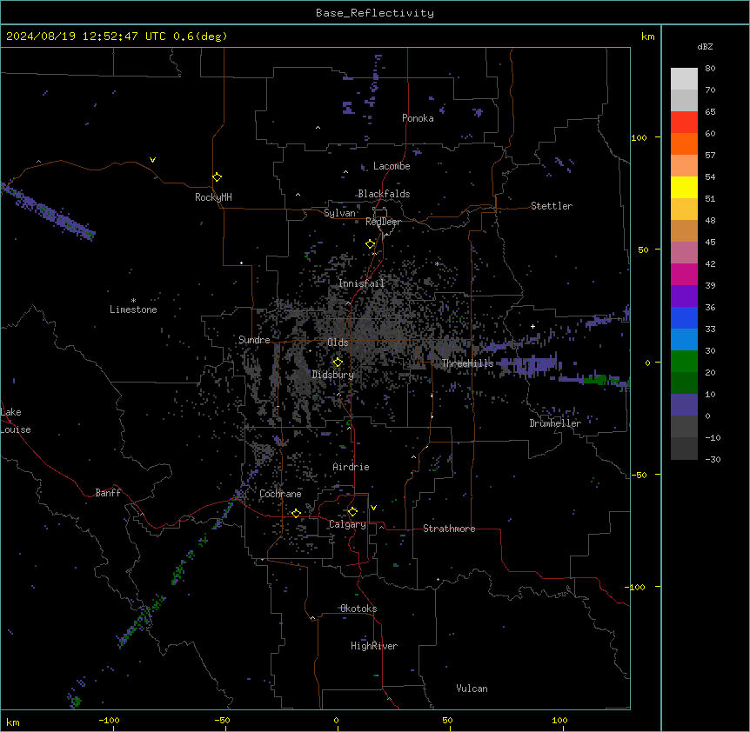Click the Blackfalds label
750x732 pixels.
tap(384, 194)
